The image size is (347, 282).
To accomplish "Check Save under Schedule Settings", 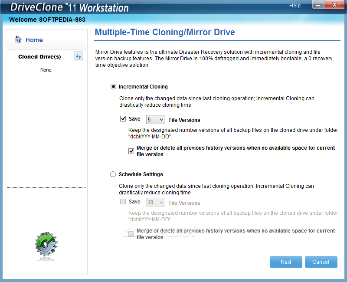I will pos(123,201).
